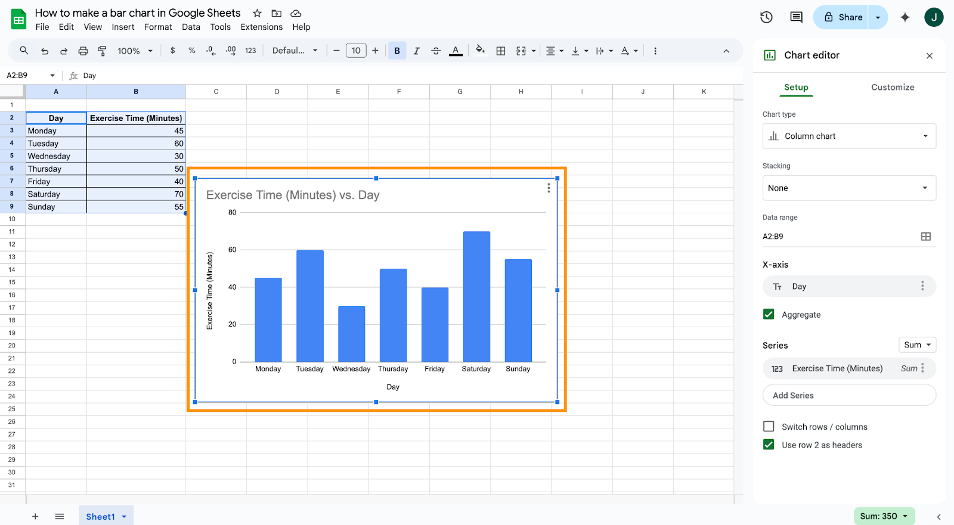
Task: Open the comments icon
Action: pyautogui.click(x=796, y=17)
